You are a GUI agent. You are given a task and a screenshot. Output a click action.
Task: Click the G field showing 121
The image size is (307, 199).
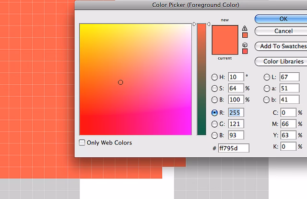236,124
